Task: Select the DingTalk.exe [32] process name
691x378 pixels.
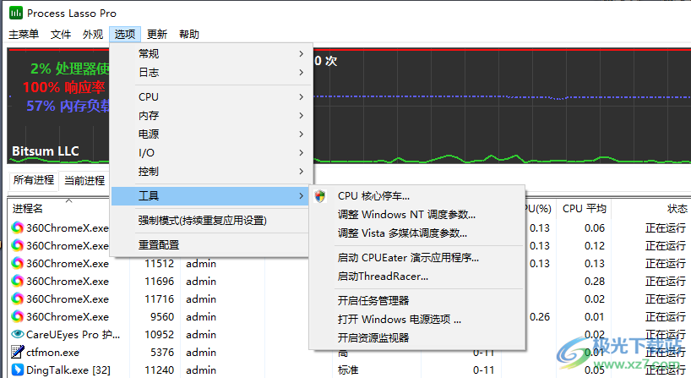Action: 68,370
